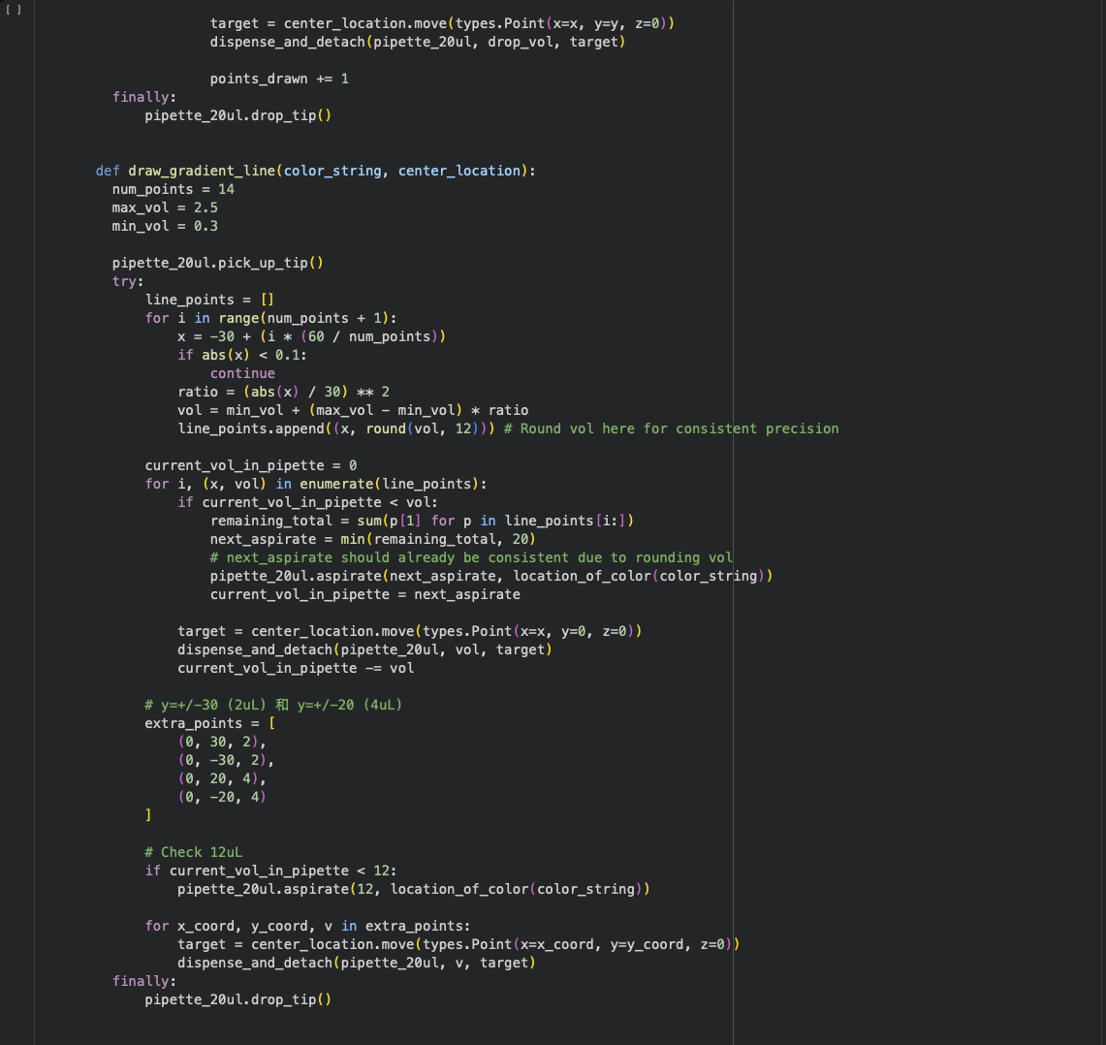Click the current_vol_in_pipette = 0 line

(250, 465)
